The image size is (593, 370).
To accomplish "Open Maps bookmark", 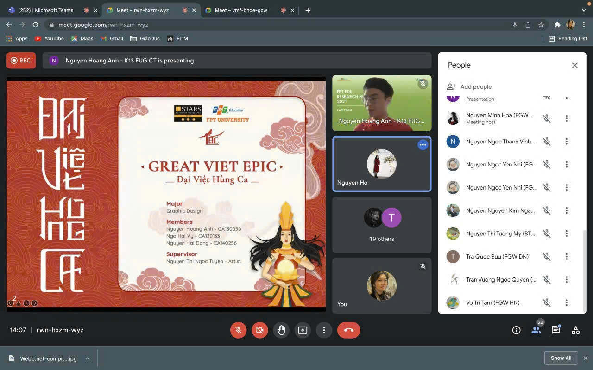I will (x=82, y=38).
